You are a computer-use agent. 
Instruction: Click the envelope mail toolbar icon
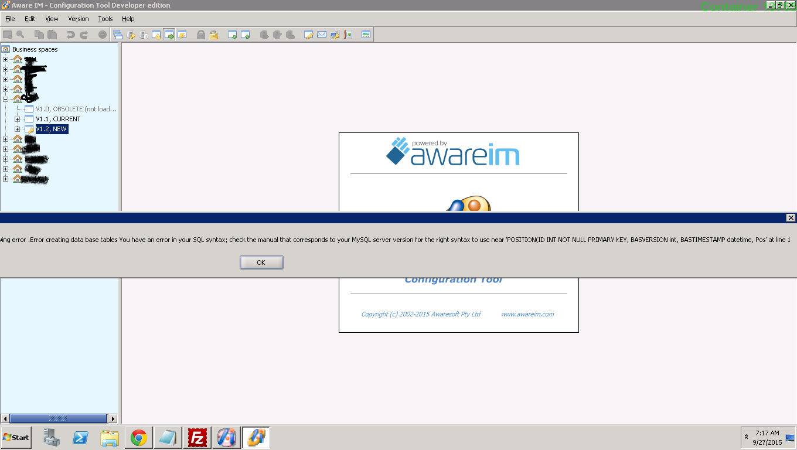click(322, 35)
